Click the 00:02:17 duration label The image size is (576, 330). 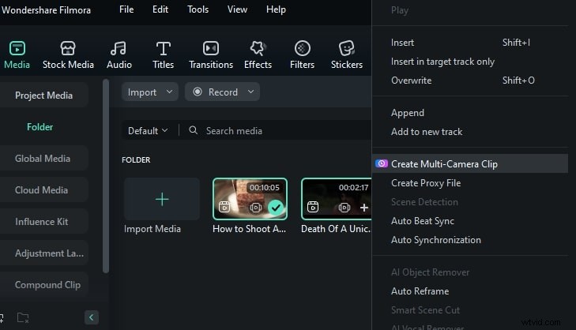pos(353,188)
